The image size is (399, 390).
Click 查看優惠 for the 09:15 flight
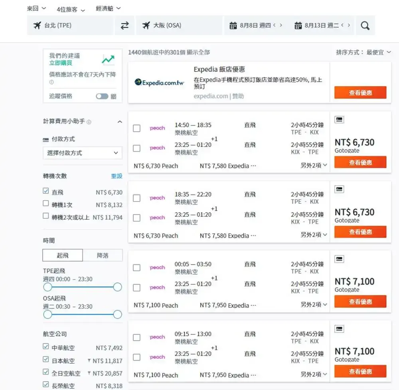pos(360,371)
